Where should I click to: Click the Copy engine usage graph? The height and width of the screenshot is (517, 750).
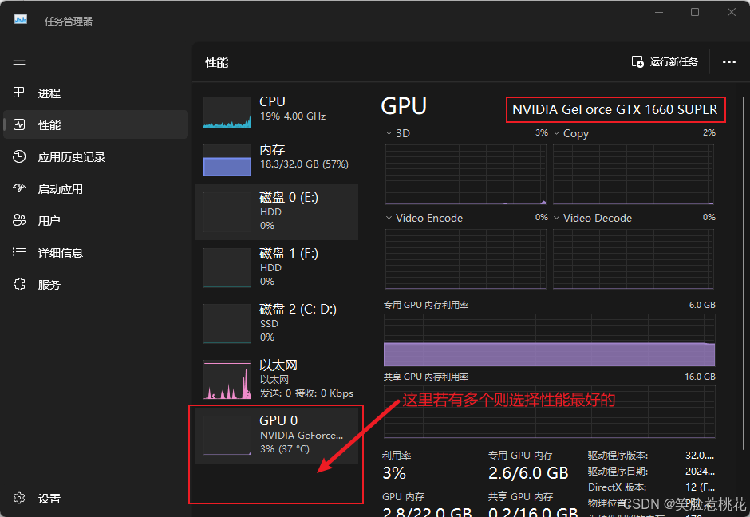[x=634, y=175]
